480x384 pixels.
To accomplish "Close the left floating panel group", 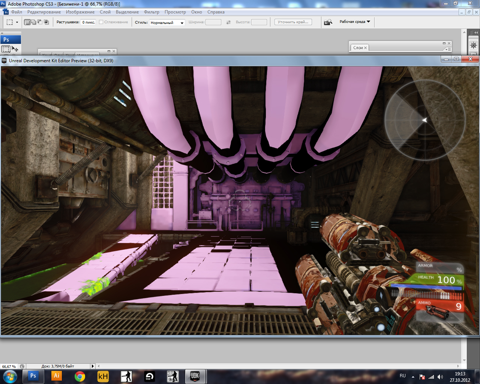I will click(114, 51).
